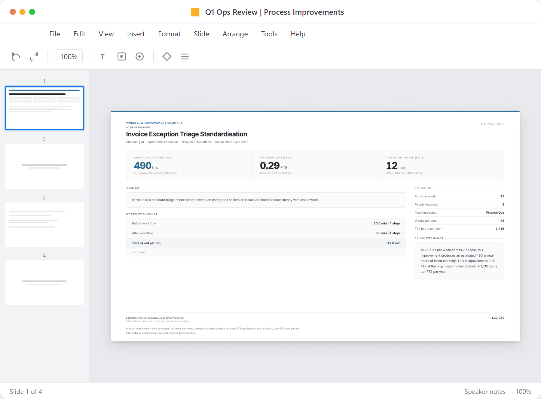Open the Format menu
The width and height of the screenshot is (541, 399).
point(169,34)
